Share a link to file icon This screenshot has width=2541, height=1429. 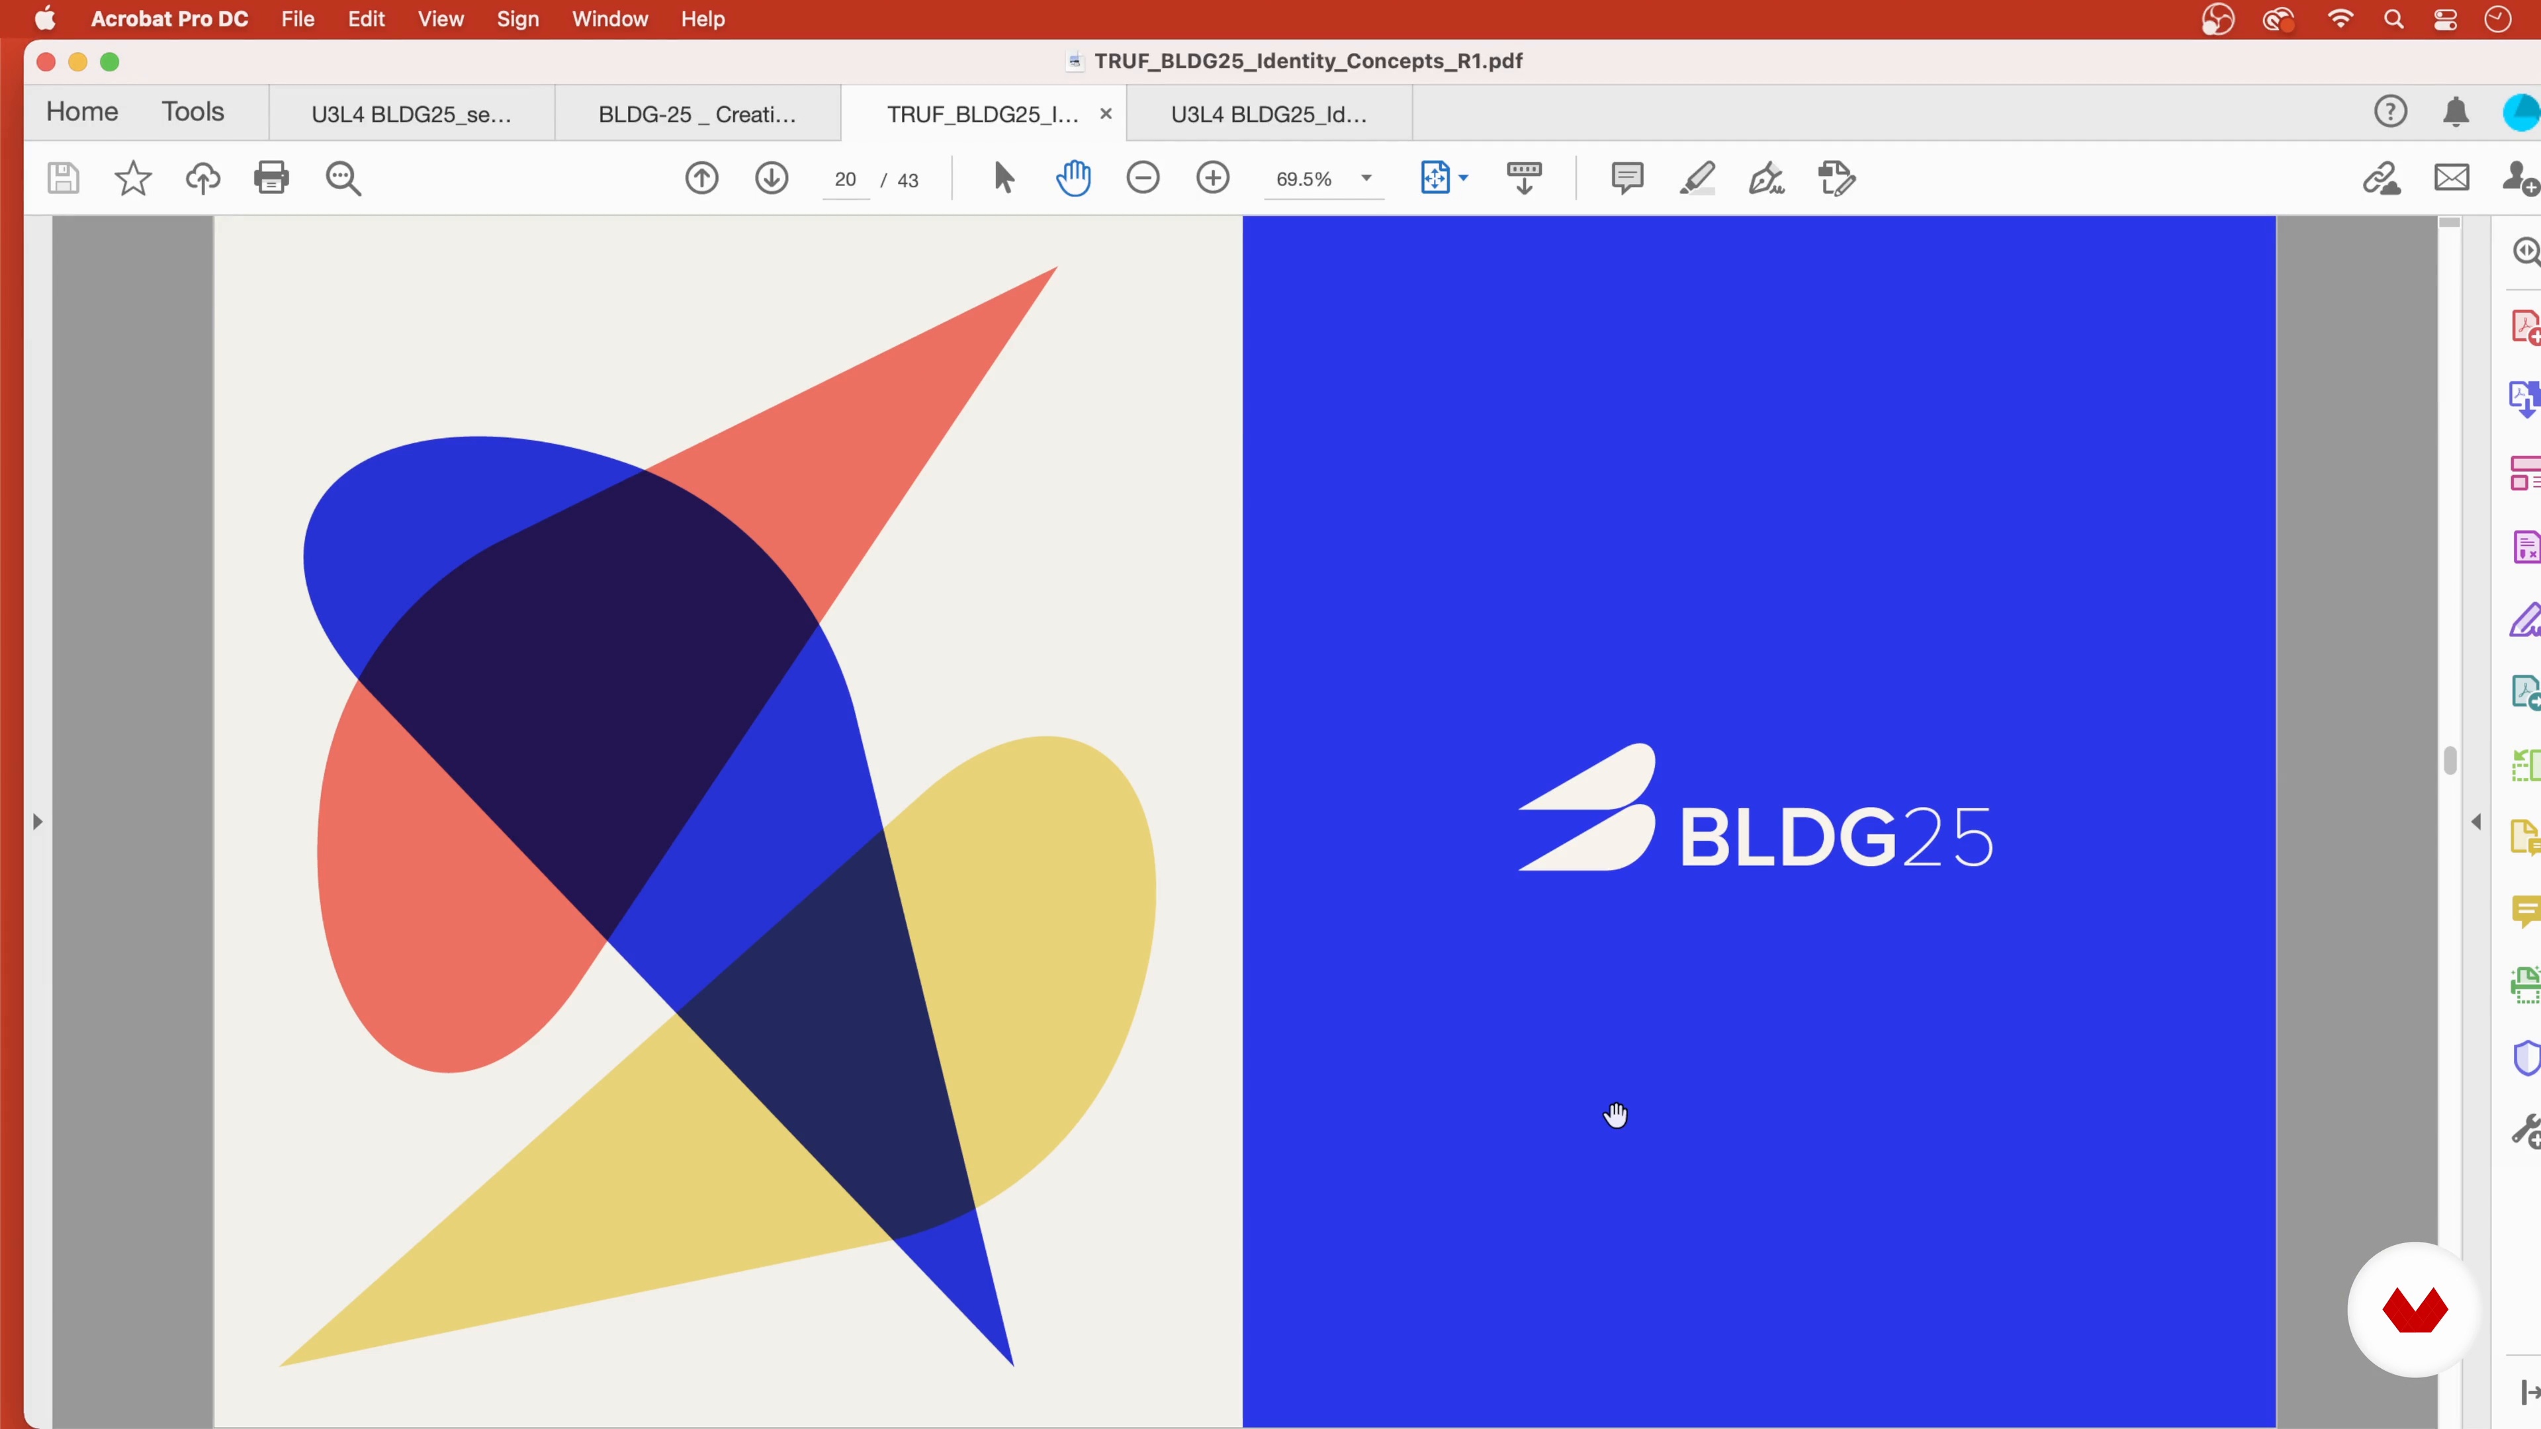coord(2382,179)
